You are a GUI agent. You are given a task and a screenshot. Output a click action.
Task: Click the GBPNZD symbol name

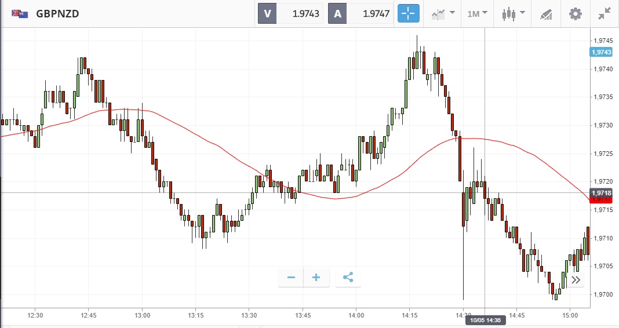click(57, 13)
